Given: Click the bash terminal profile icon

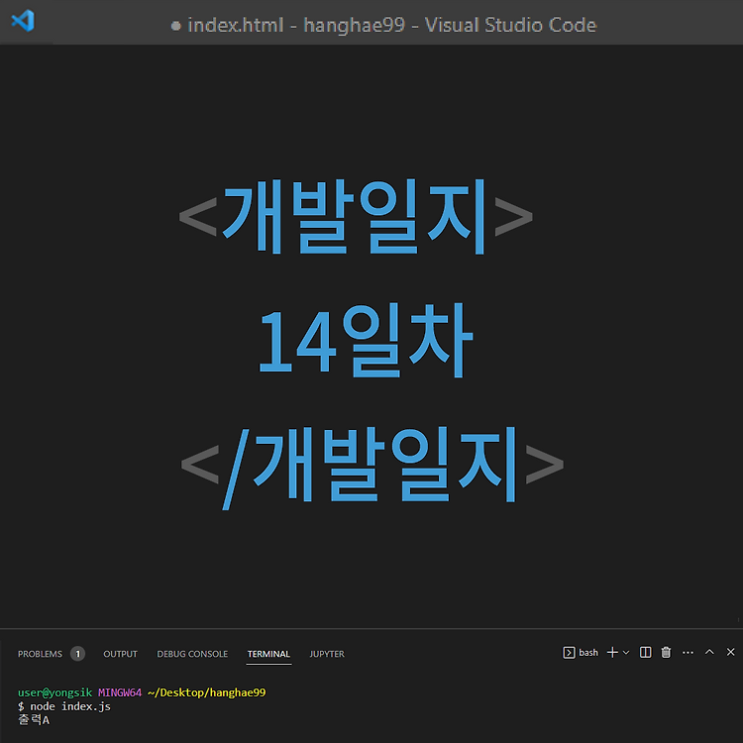Looking at the screenshot, I should (x=569, y=653).
